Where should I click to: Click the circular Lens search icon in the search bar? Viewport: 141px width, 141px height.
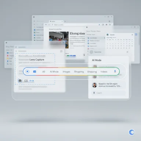[x=28, y=71]
